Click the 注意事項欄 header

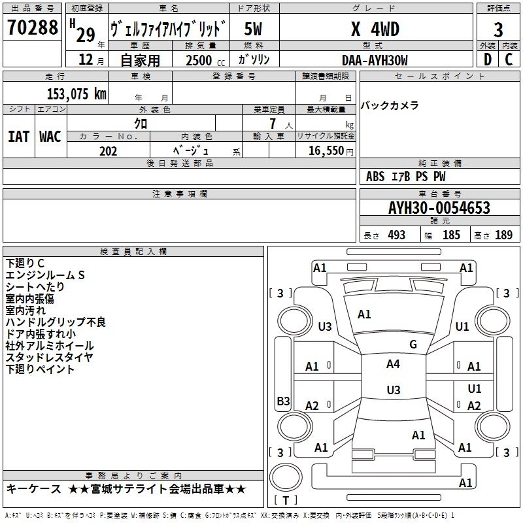click(179, 194)
